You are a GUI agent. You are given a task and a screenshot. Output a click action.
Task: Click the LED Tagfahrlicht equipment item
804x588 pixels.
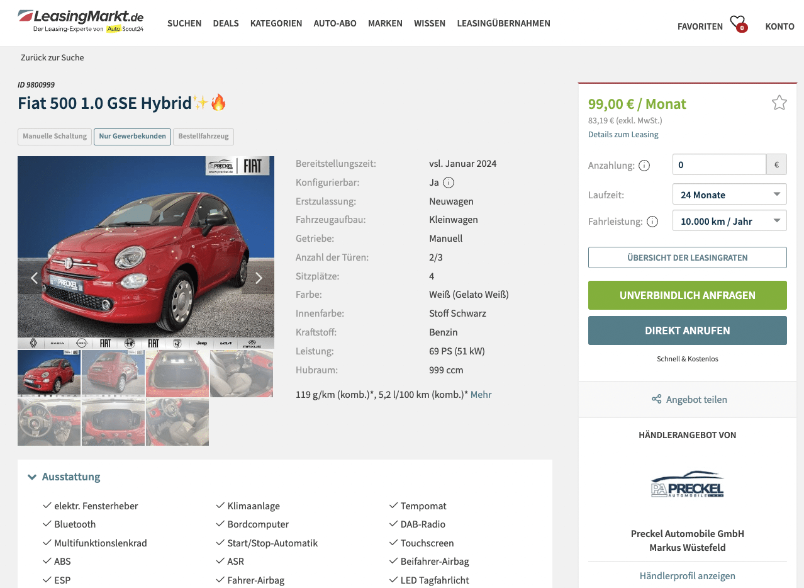click(x=435, y=580)
